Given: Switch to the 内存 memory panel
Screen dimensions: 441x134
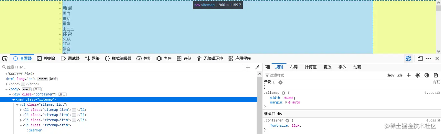Looking at the screenshot, I should pos(164,58).
